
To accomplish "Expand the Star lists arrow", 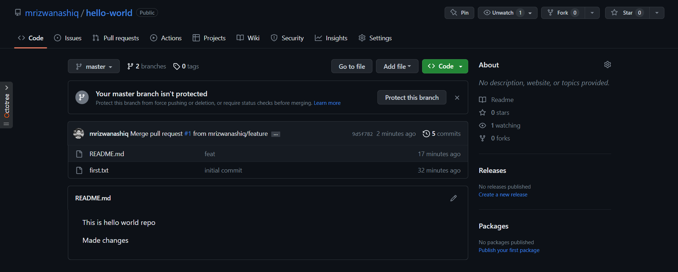I will pyautogui.click(x=657, y=13).
